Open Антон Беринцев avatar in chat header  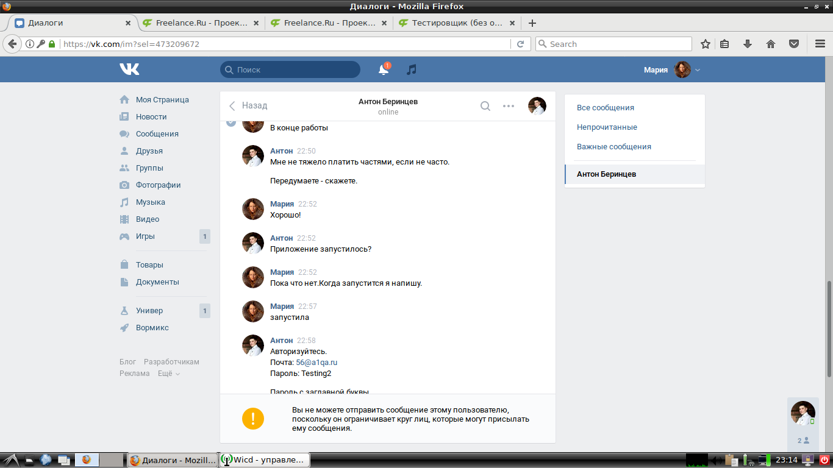coord(537,106)
